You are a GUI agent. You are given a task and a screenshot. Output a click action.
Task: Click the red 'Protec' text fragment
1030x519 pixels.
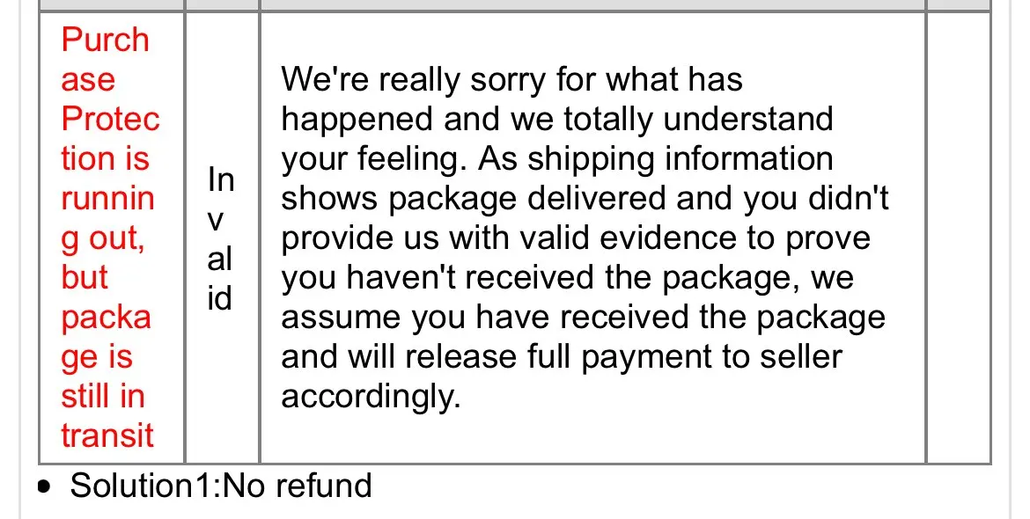pos(110,120)
